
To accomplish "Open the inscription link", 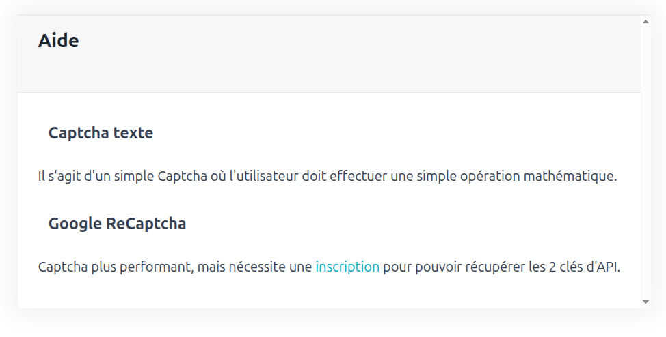I will click(347, 267).
